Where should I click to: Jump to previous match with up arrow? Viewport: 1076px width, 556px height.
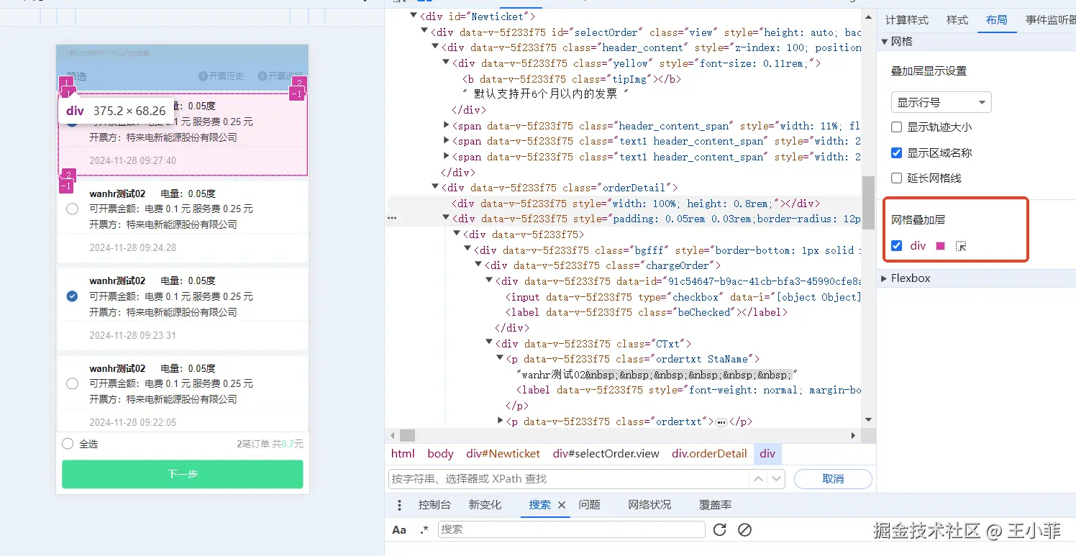click(x=758, y=478)
